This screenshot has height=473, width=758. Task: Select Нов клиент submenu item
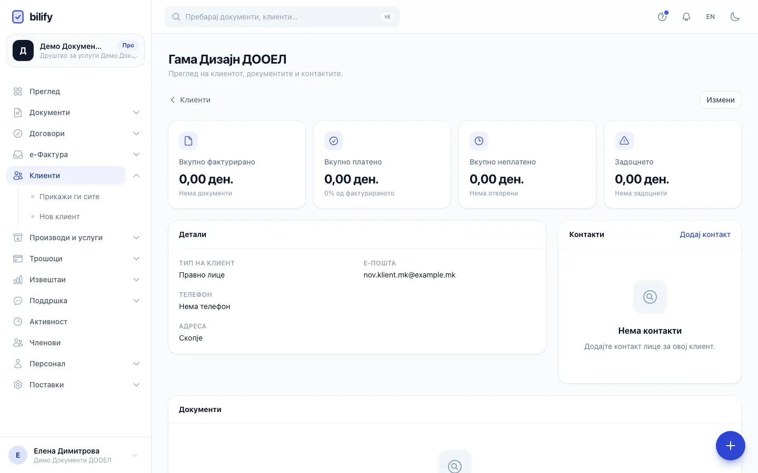[59, 217]
